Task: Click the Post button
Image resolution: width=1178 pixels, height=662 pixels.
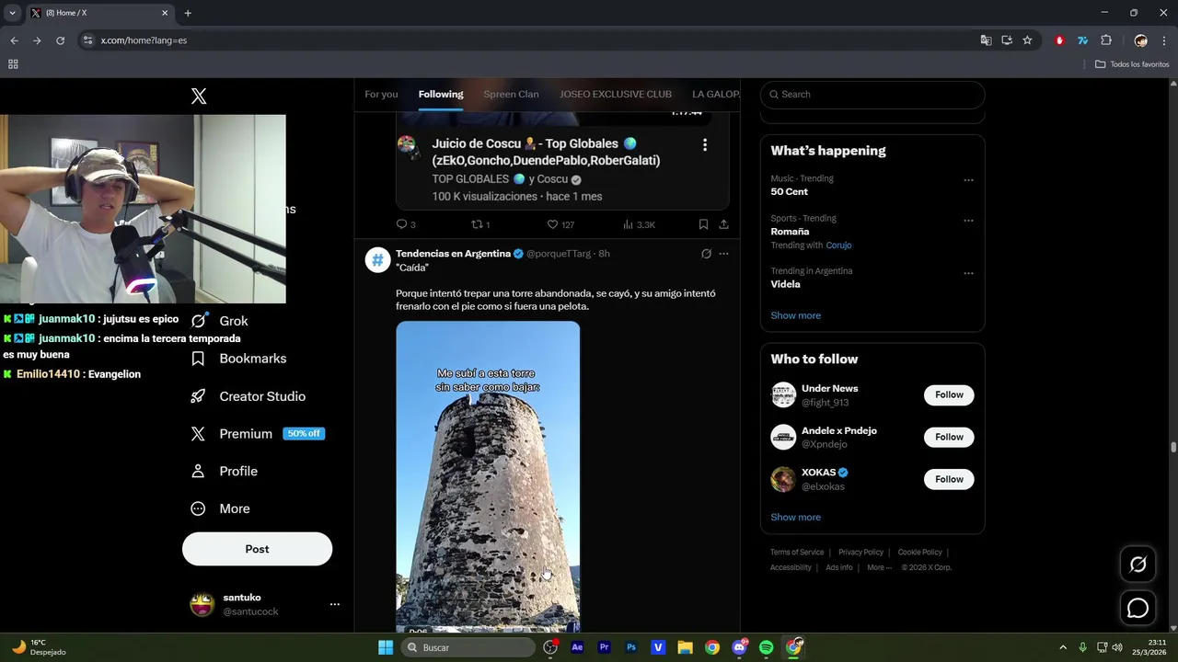Action: pos(257,549)
